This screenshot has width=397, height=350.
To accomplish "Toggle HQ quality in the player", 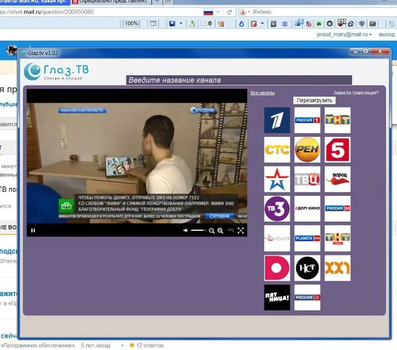I will 231,230.
